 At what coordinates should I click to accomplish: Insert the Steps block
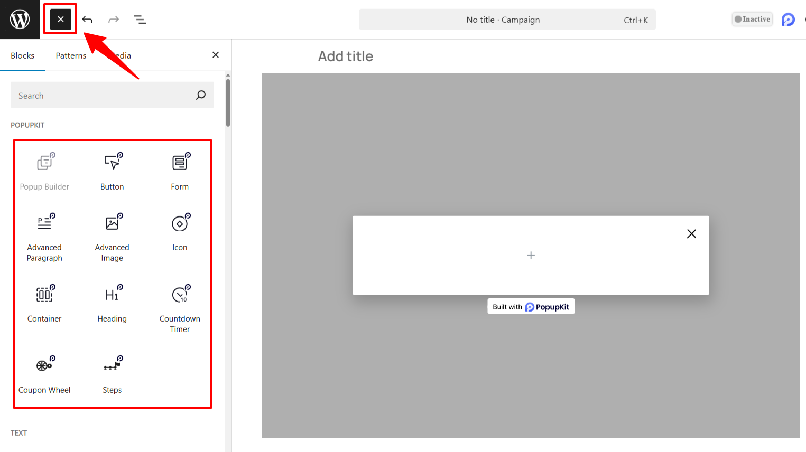pyautogui.click(x=112, y=375)
